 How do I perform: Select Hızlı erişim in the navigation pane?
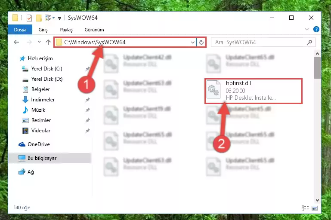click(x=40, y=58)
